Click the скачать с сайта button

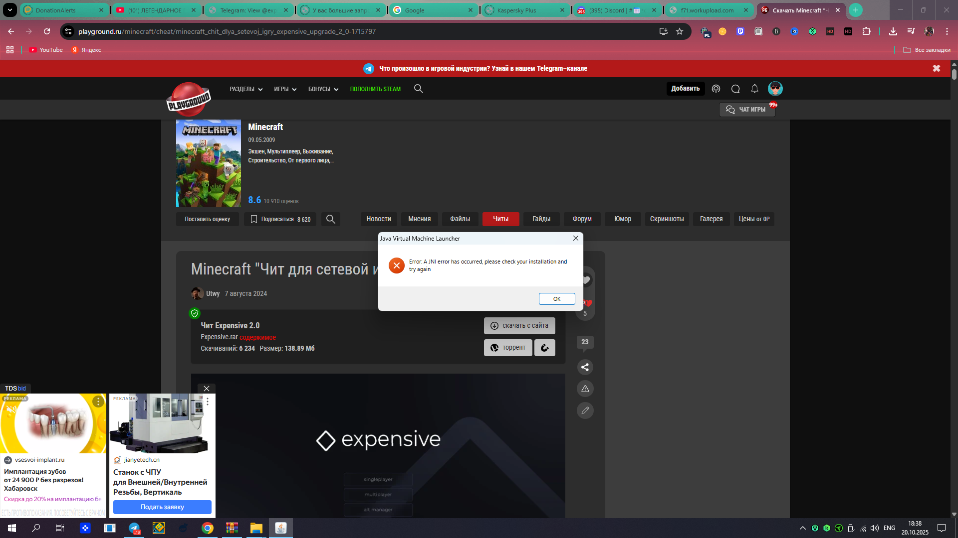point(519,326)
